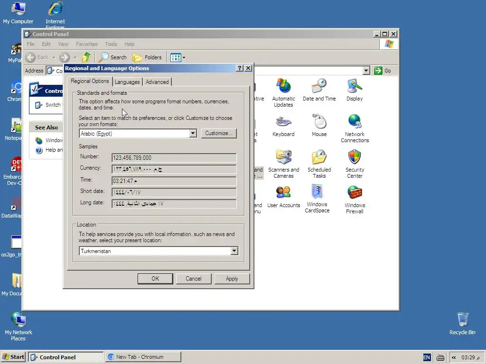Viewport: 486px width, 364px height.
Task: Switch to New Tab - Chromium taskbar button
Action: [143, 357]
